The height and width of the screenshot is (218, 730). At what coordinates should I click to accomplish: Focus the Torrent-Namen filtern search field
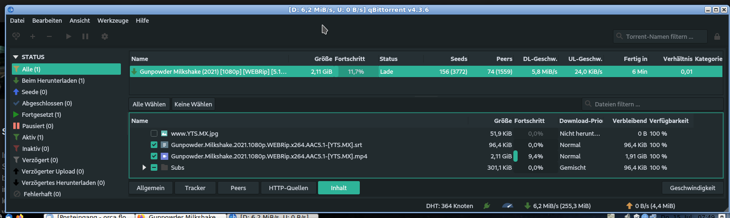coord(661,36)
